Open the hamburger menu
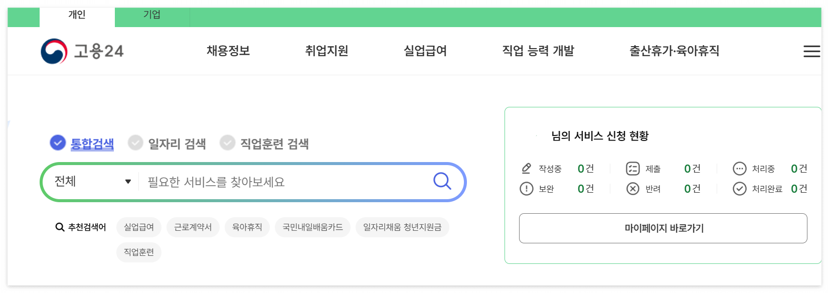Screen dimensions: 829x293 (811, 51)
